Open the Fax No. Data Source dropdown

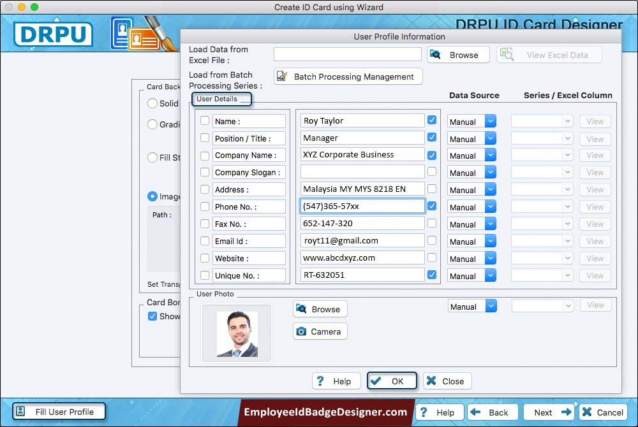(471, 224)
